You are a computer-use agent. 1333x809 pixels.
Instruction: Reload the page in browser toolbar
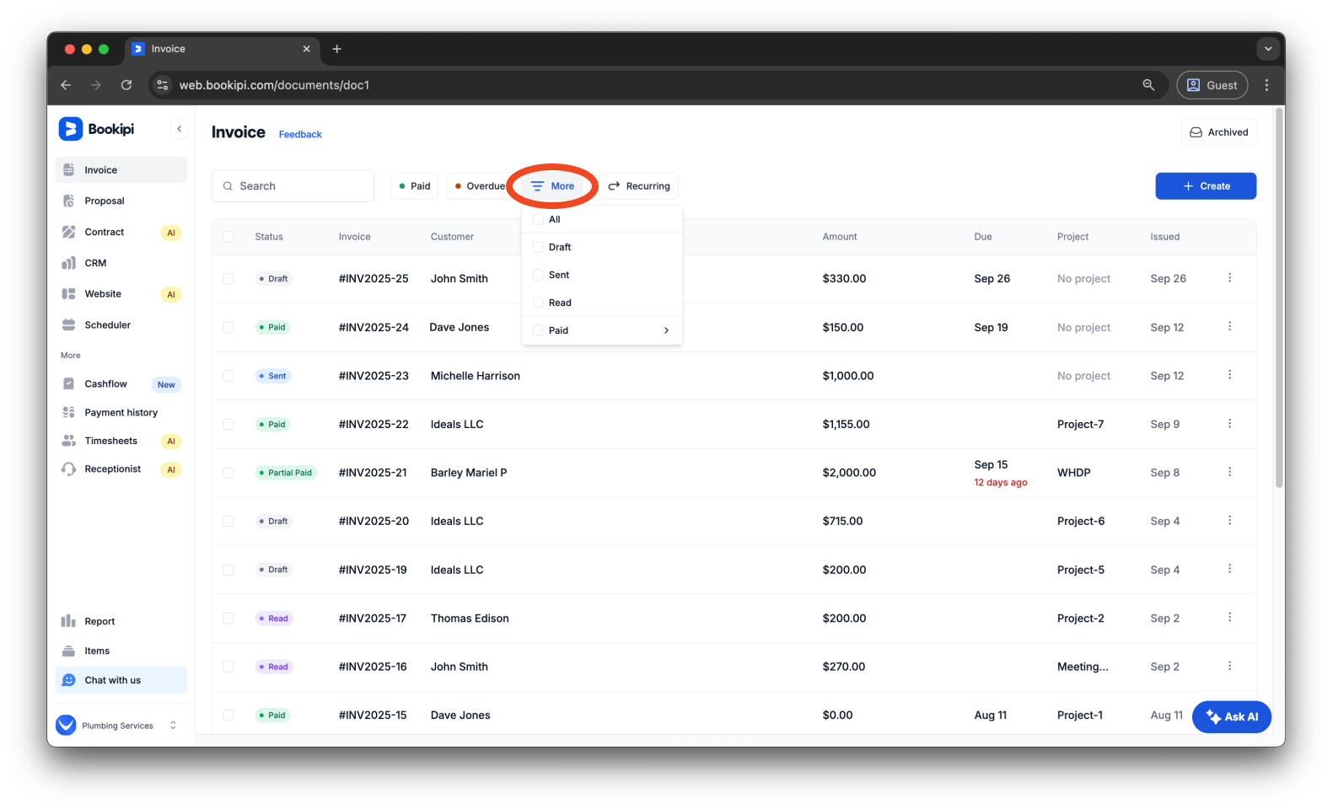tap(126, 85)
